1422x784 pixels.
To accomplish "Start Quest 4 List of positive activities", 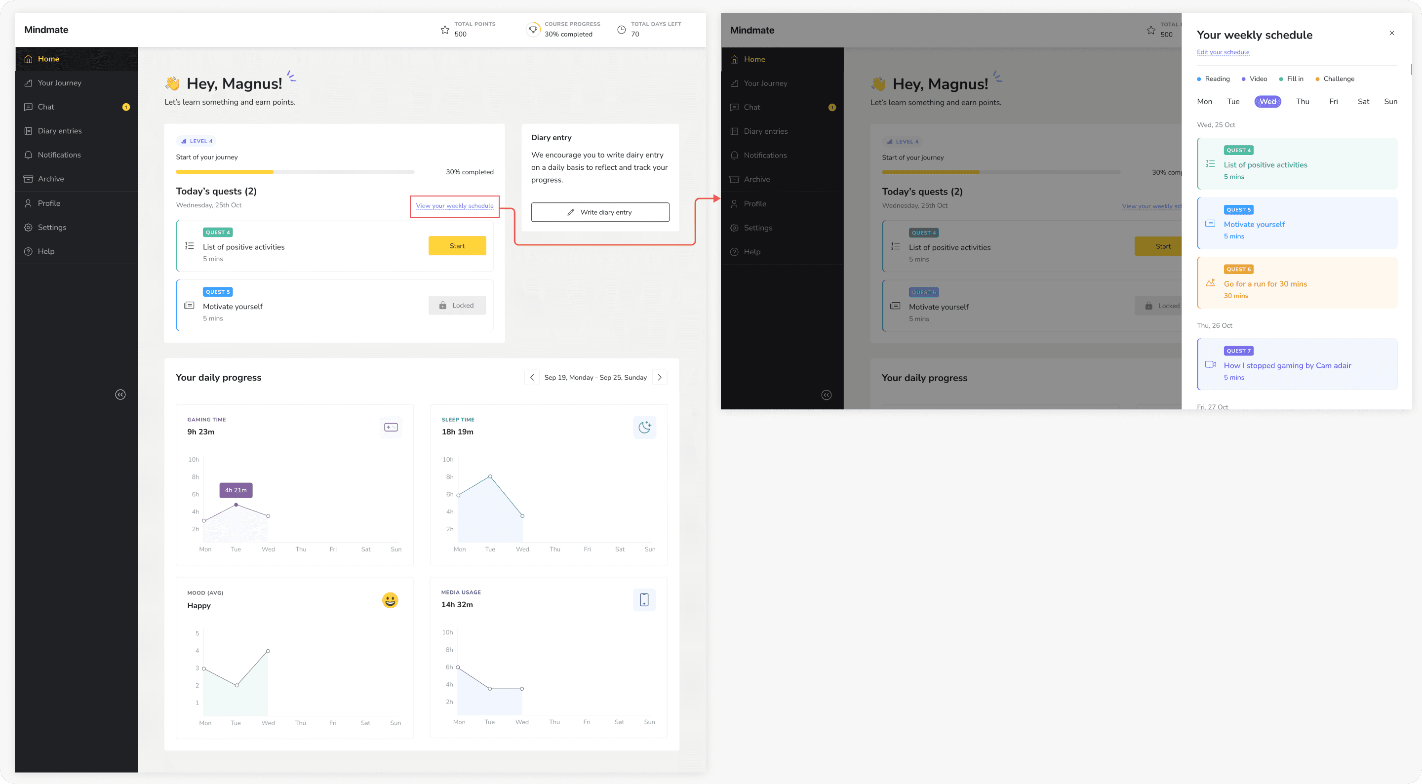I will [x=457, y=246].
